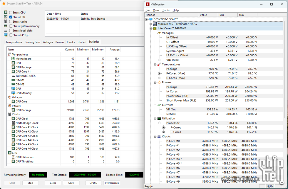Switch to the Cooling Fans tab
This screenshot has height=189, width=288.
tap(32, 42)
